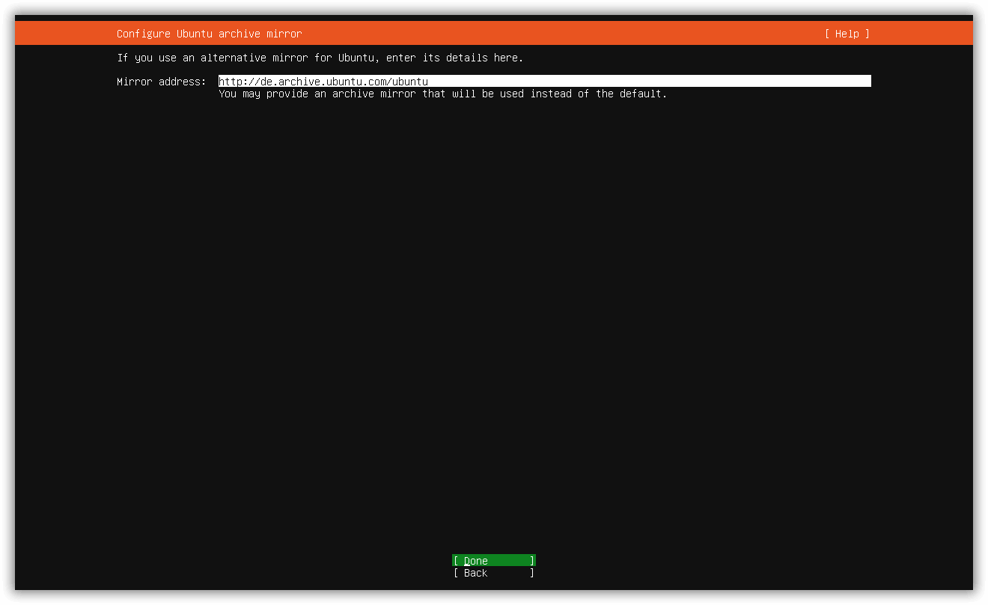Click 'archive' inside the mirror URL
The height and width of the screenshot is (605, 988).
(x=299, y=81)
